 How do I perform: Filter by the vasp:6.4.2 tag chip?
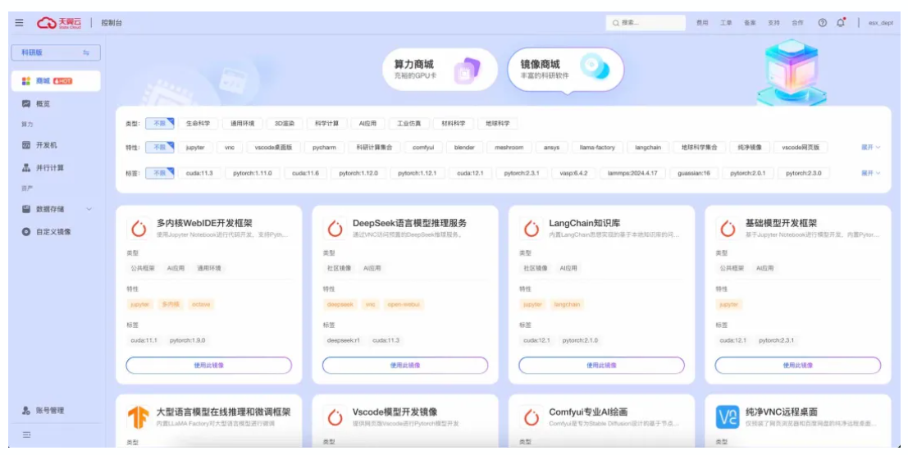pyautogui.click(x=573, y=173)
